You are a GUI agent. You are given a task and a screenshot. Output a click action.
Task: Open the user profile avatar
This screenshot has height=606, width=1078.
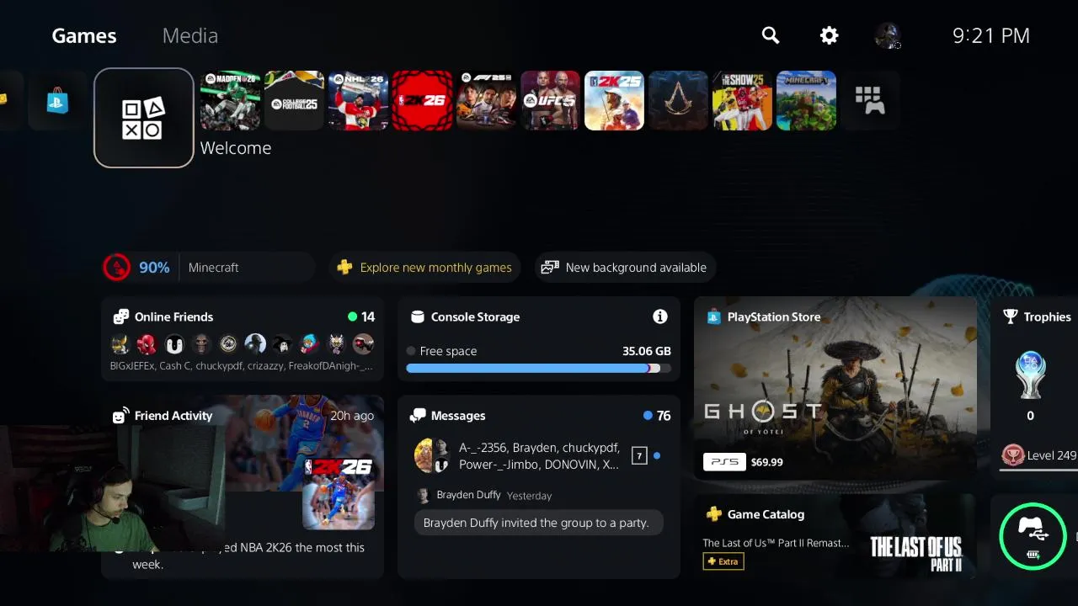point(888,35)
